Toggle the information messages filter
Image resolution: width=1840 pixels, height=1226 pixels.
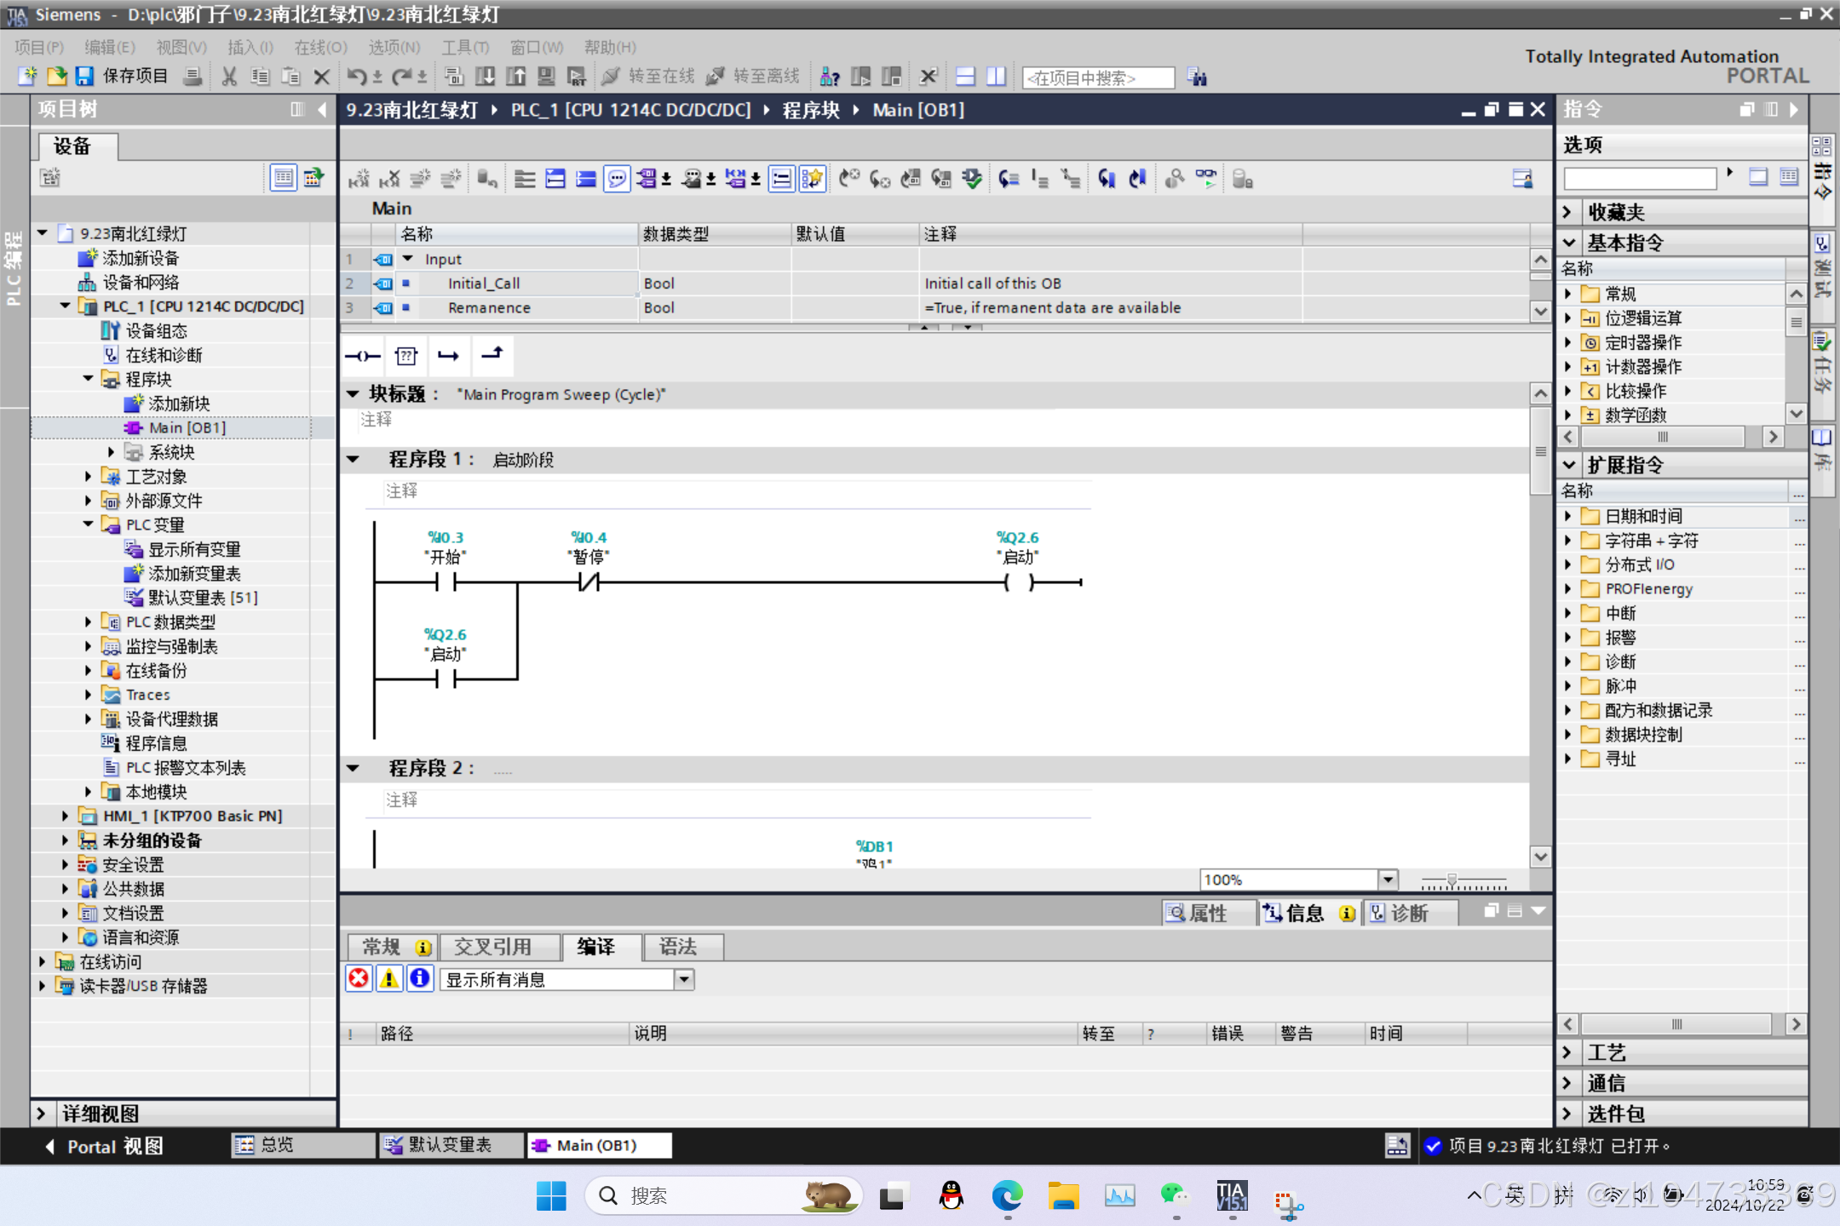coord(420,979)
